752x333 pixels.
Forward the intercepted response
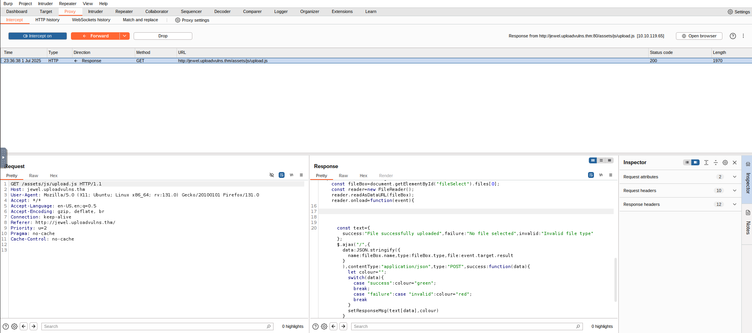(95, 36)
